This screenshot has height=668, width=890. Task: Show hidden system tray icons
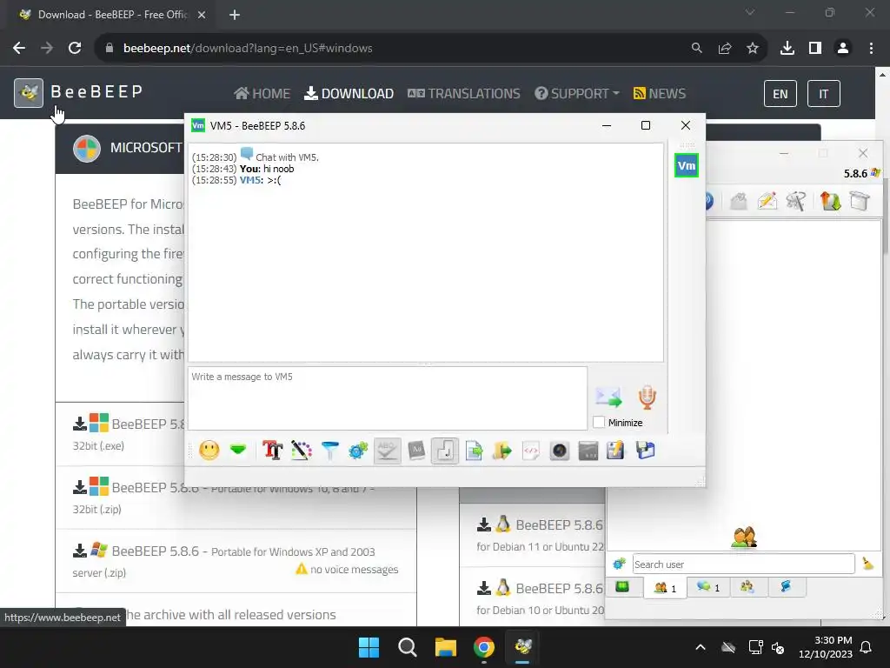click(x=701, y=647)
